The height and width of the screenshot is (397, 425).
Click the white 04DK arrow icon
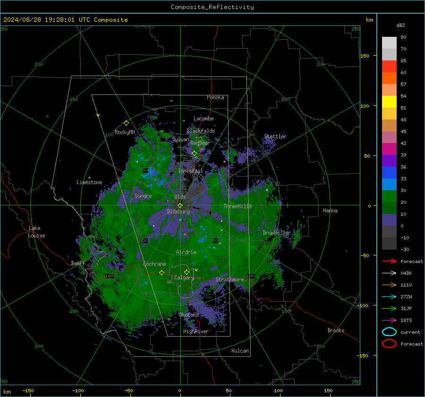click(x=389, y=273)
